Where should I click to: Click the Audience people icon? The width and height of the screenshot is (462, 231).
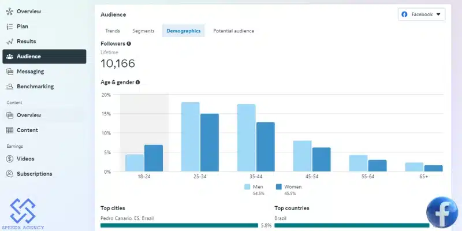[x=10, y=57]
